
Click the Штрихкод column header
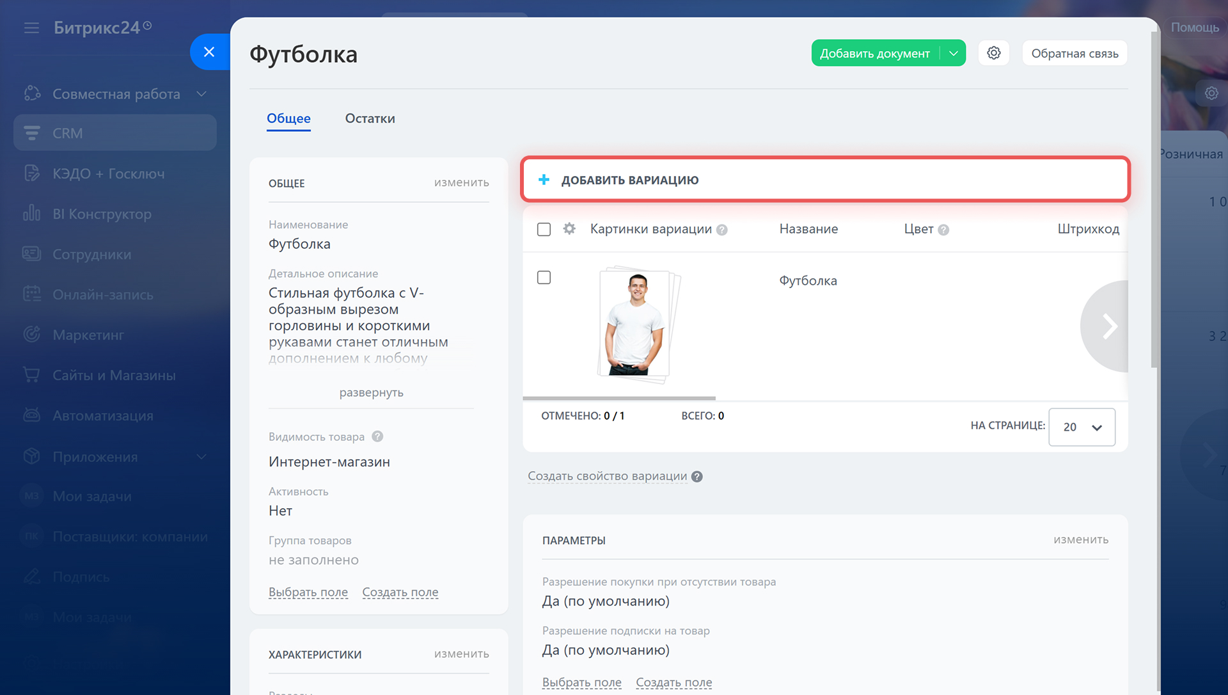tap(1088, 229)
